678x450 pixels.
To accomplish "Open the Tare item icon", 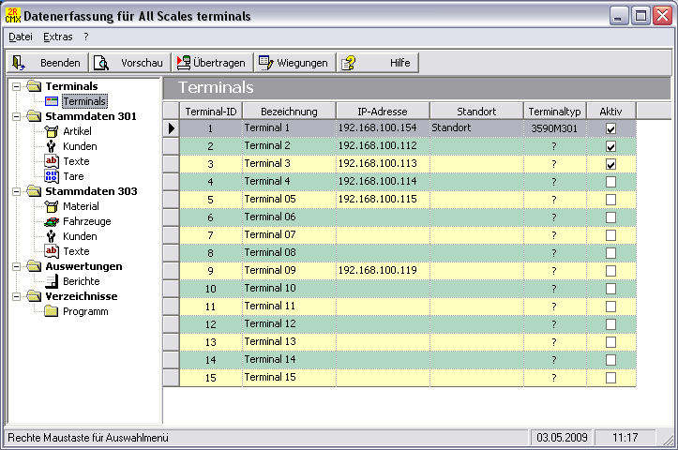I will 52,176.
